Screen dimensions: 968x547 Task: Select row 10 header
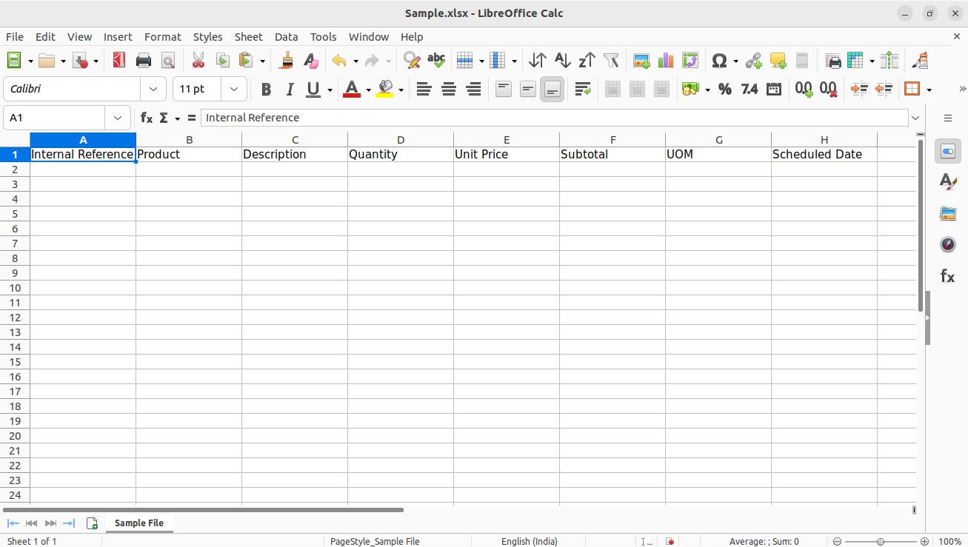[x=15, y=288]
